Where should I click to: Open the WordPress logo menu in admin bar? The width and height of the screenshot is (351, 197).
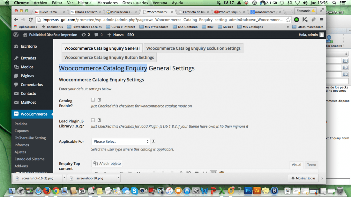(16, 35)
